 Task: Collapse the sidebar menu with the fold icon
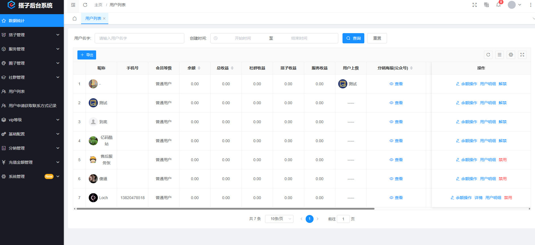[73, 5]
